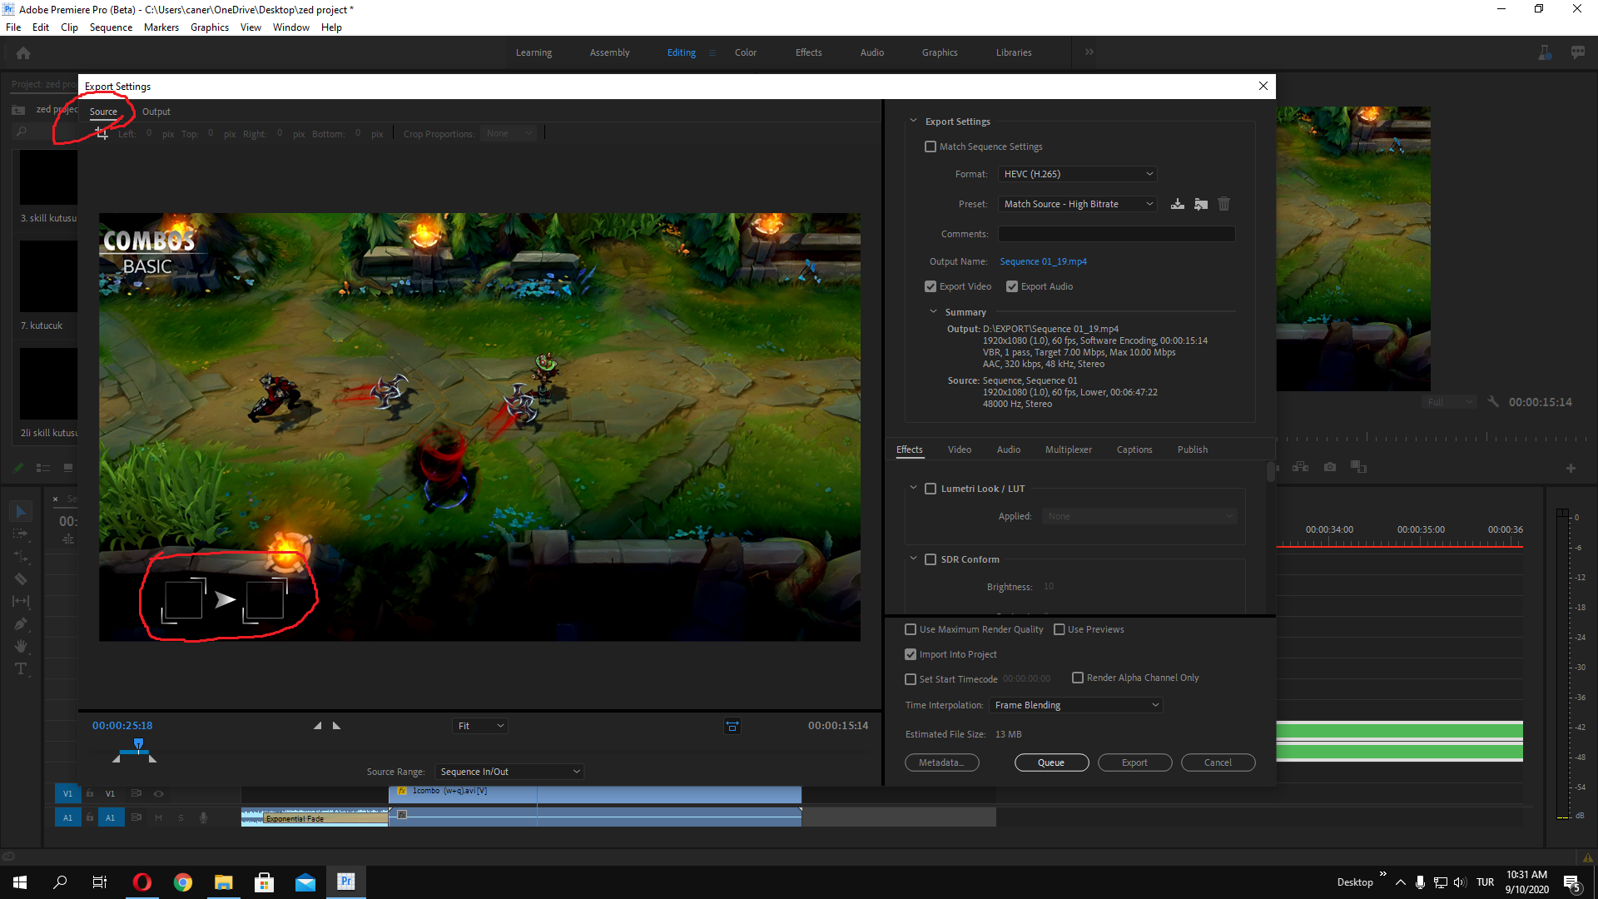Click the Set In Point marker

pos(317,726)
